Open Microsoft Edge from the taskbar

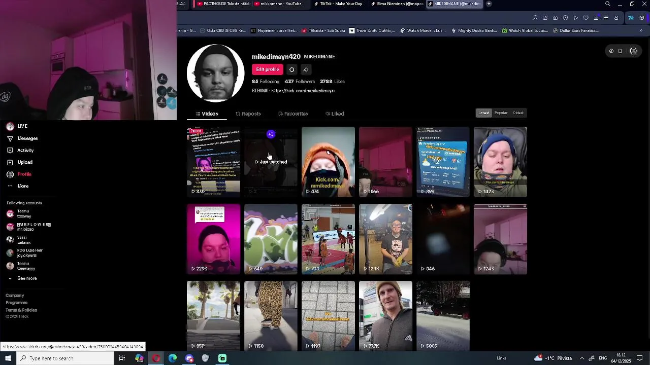point(173,358)
